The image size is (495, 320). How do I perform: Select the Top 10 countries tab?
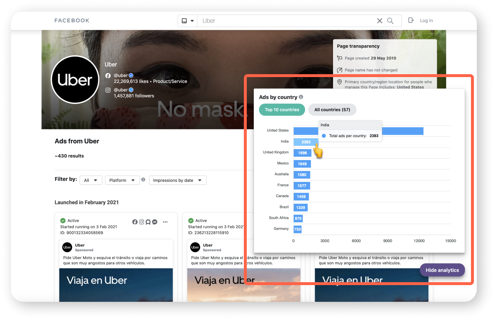282,109
